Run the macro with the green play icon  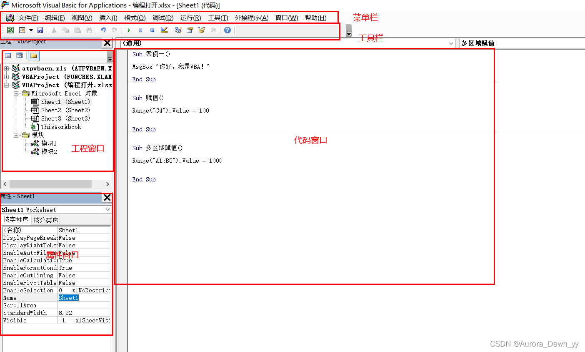click(x=129, y=30)
